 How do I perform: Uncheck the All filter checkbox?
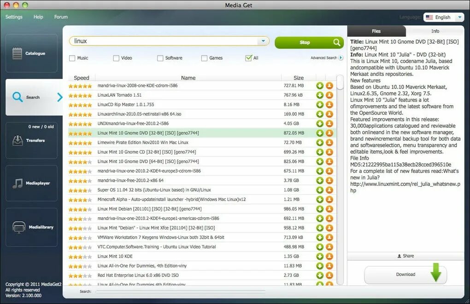[x=248, y=58]
